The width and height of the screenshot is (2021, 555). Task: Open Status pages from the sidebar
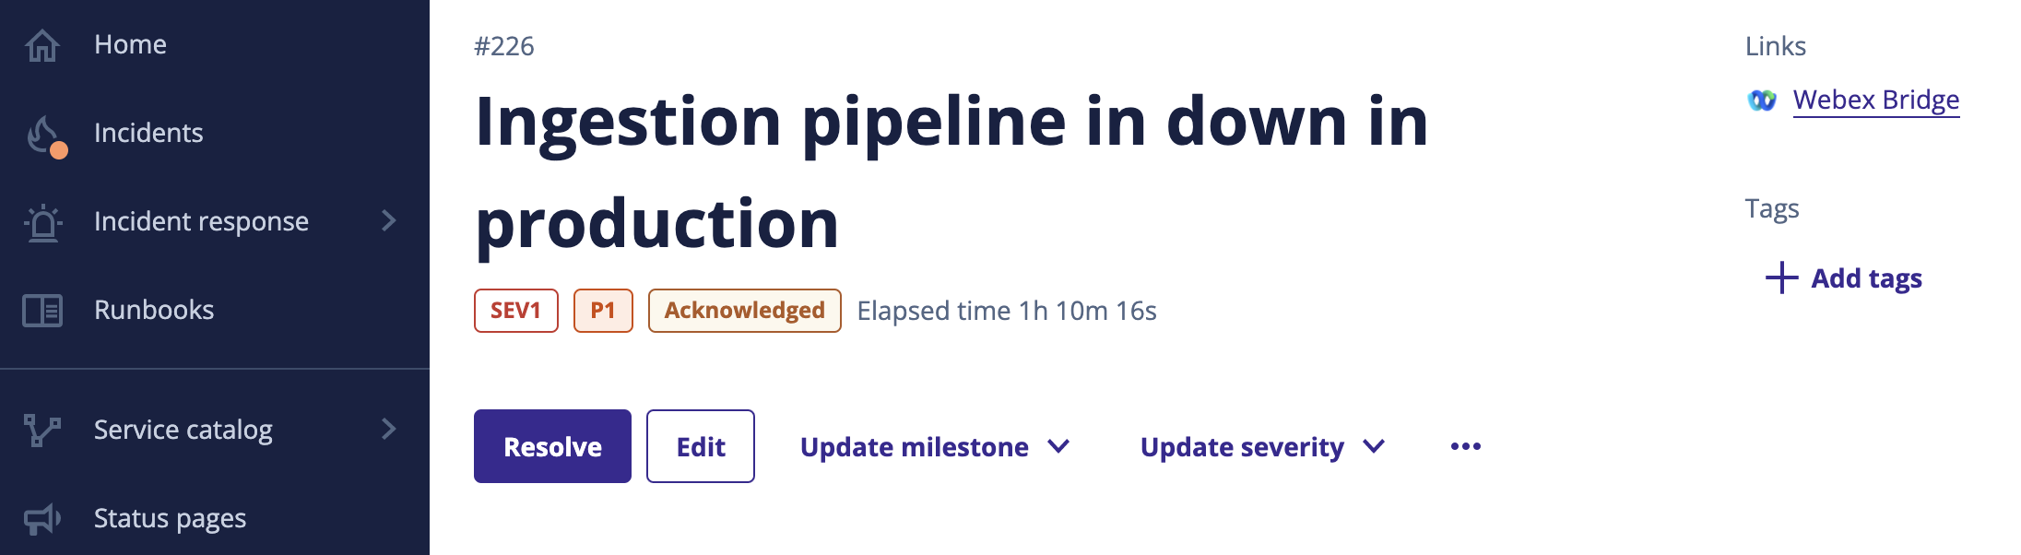coord(170,519)
